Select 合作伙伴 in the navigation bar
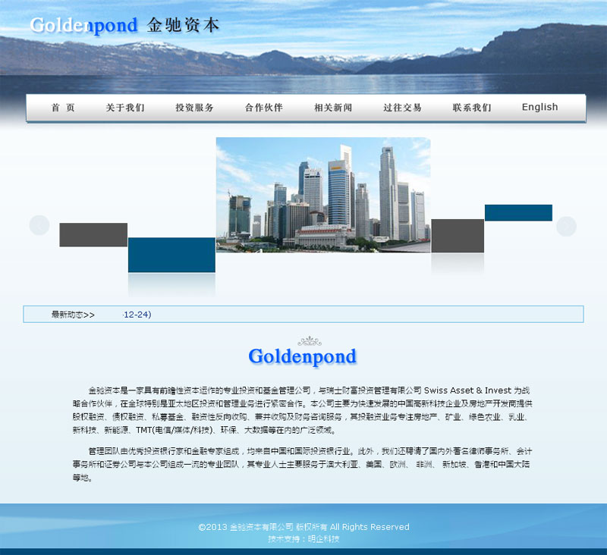This screenshot has height=555, width=607. [x=263, y=108]
